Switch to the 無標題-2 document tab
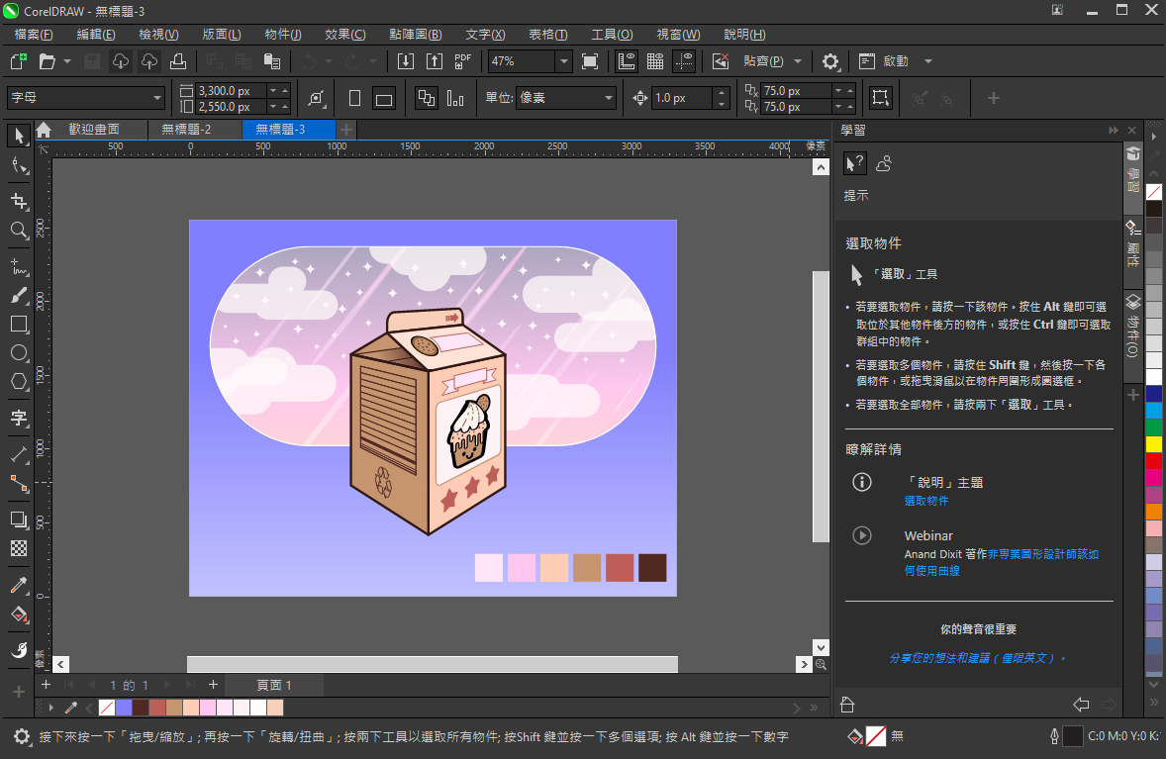Image resolution: width=1166 pixels, height=759 pixels. pyautogui.click(x=187, y=130)
